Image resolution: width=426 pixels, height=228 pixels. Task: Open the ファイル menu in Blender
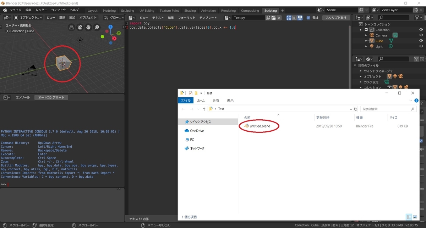coord(15,10)
